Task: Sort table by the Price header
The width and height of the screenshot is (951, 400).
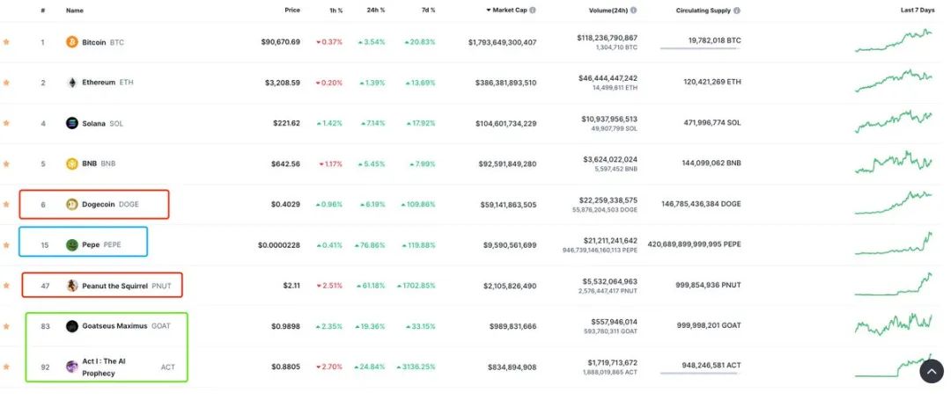Action: coord(292,11)
